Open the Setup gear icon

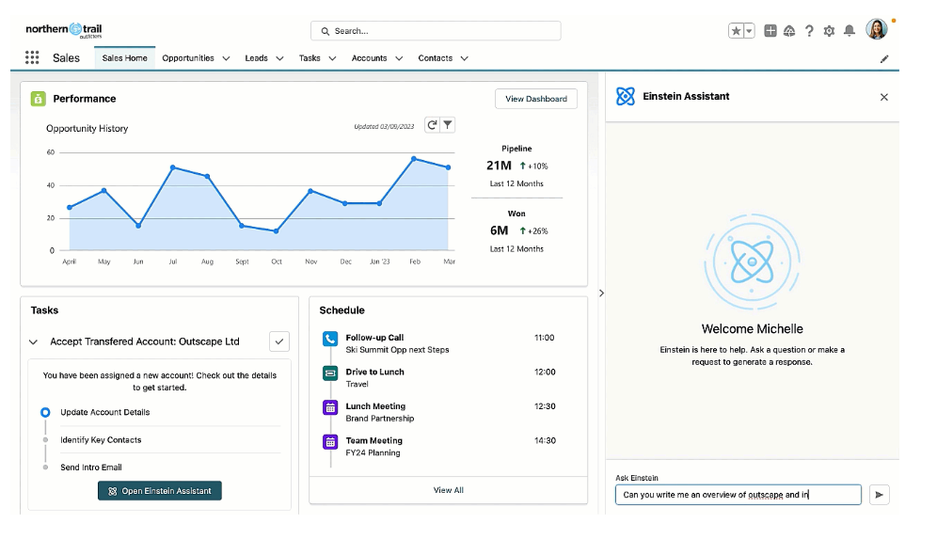pos(829,30)
